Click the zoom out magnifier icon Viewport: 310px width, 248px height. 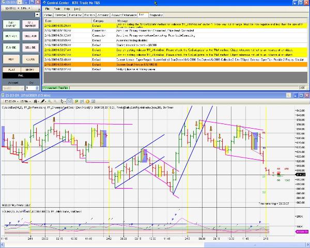pos(55,101)
